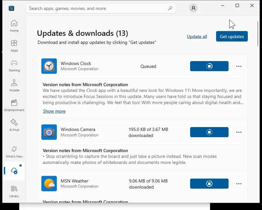Open the user account profile icon
Image resolution: width=262 pixels, height=210 pixels.
pos(193,8)
